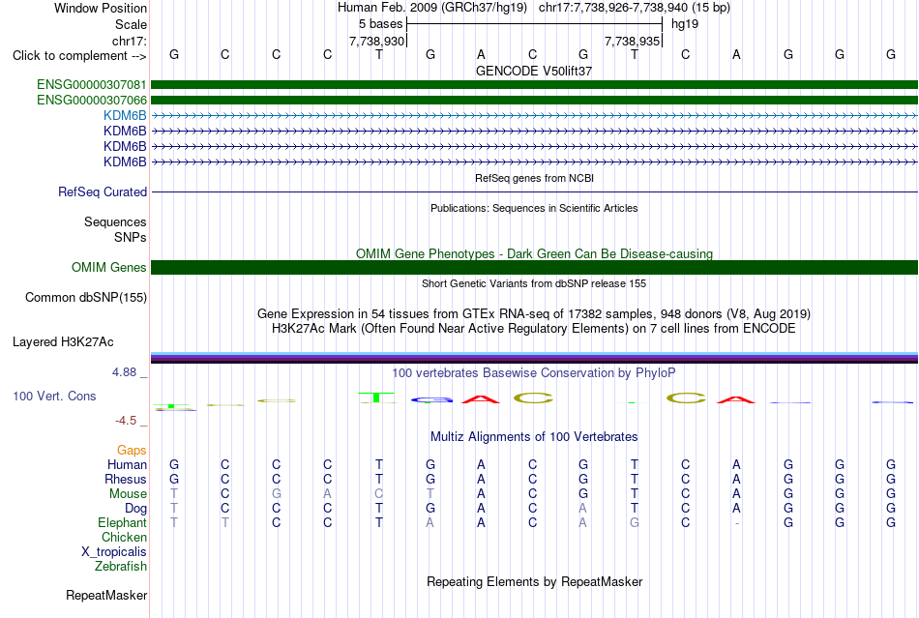919x618 pixels.
Task: Click the Layered H3K27Ac label
Action: point(63,342)
